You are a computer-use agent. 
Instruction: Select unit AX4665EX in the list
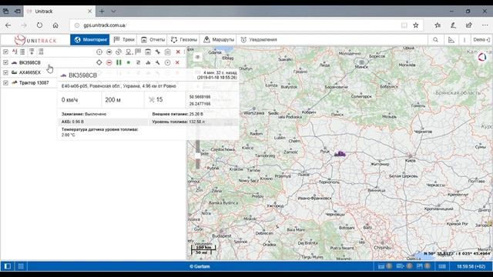(30, 72)
